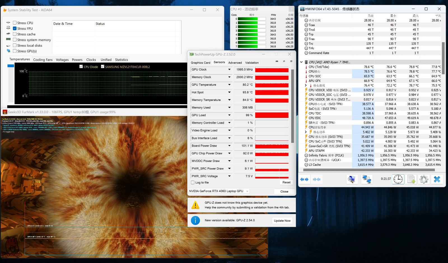Click the GPU-Z title bar chip icon
The height and width of the screenshot is (263, 448).
(x=192, y=54)
